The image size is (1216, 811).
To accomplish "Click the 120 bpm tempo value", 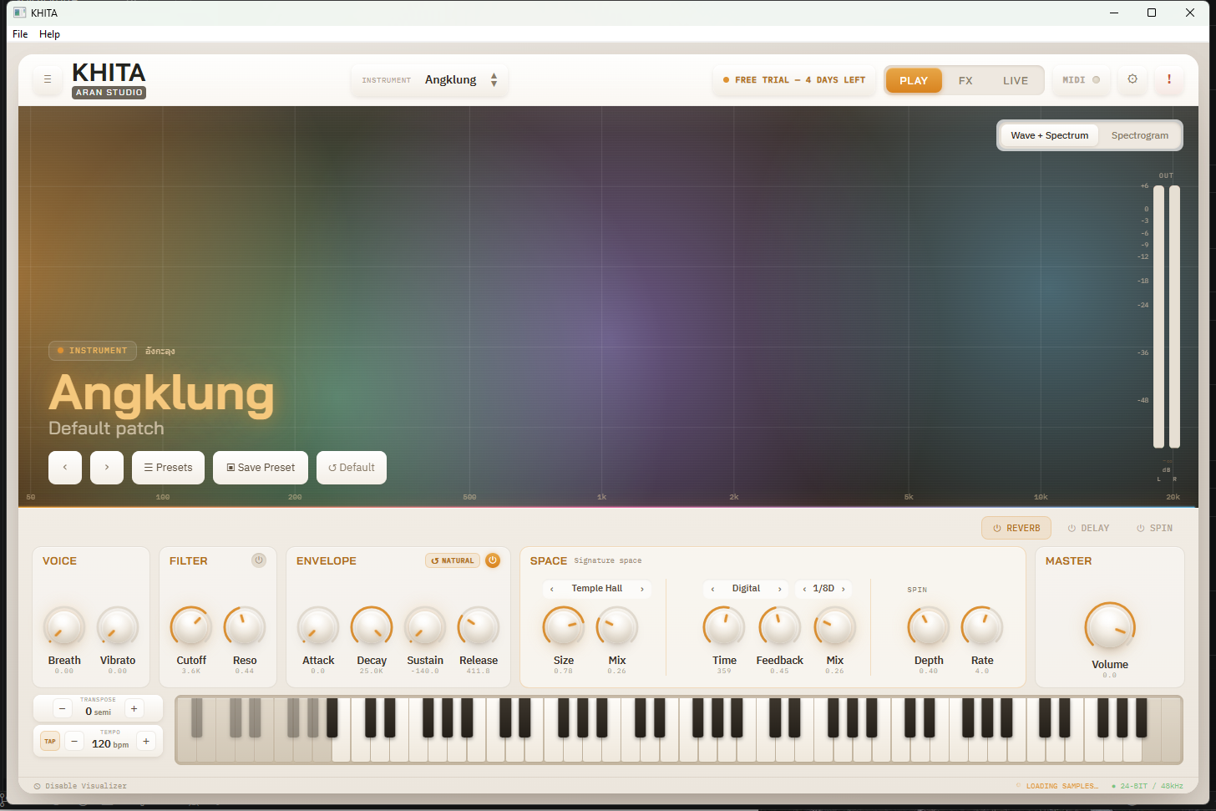I will click(x=110, y=743).
